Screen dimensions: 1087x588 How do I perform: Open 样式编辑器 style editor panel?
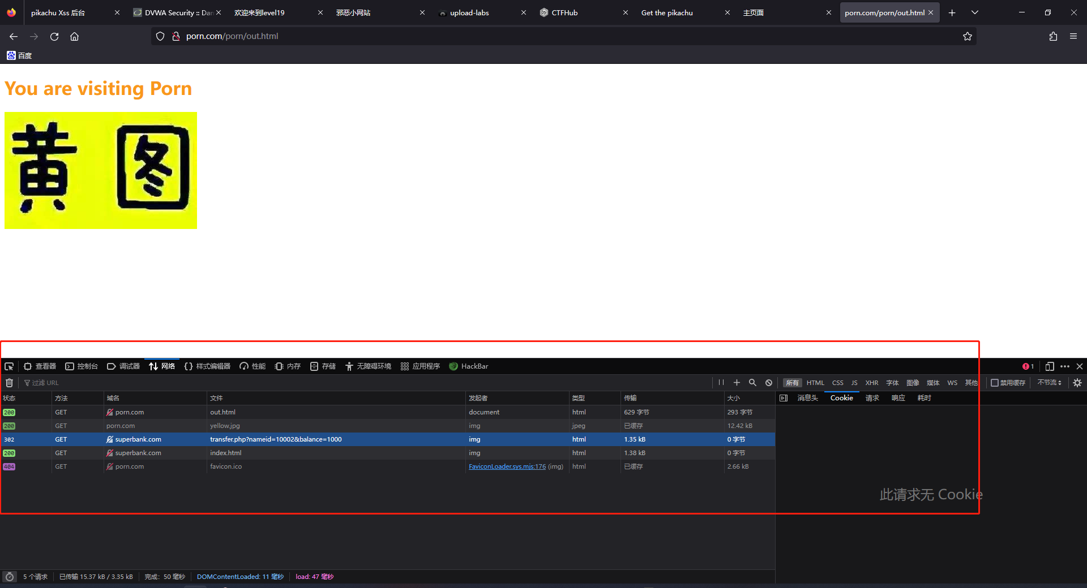click(207, 366)
